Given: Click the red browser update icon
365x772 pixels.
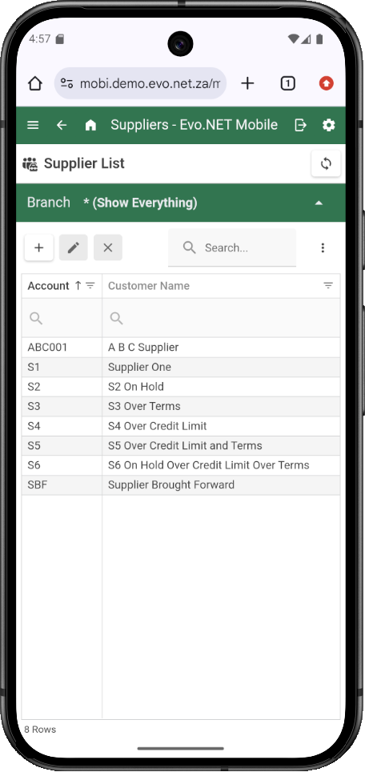Looking at the screenshot, I should 326,84.
